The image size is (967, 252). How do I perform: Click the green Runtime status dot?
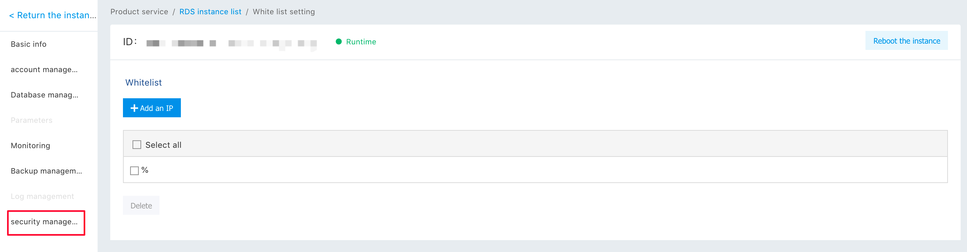tap(339, 42)
